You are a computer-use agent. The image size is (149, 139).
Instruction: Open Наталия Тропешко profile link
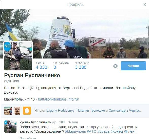[91, 111]
